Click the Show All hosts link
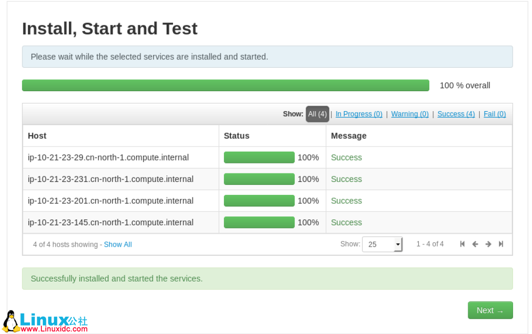Viewport: 532px width, 334px height. point(118,245)
